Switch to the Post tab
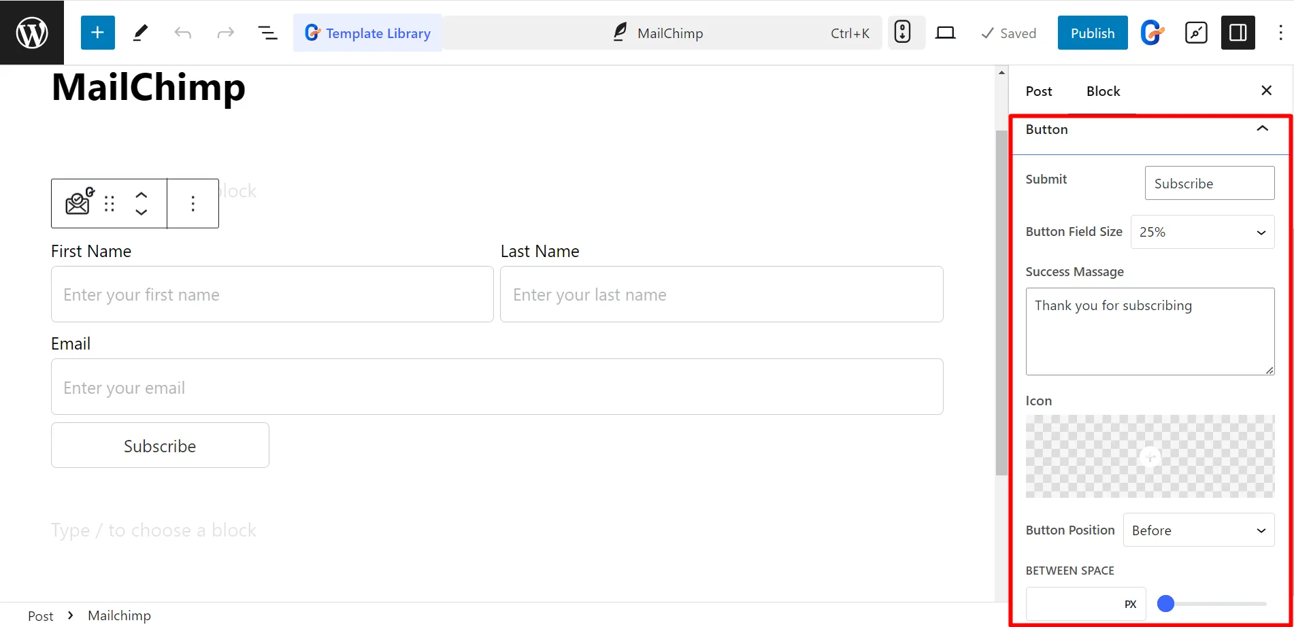Image resolution: width=1294 pixels, height=627 pixels. pyautogui.click(x=1039, y=91)
